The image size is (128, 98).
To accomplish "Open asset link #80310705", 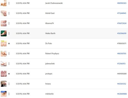I will tap(122, 53).
